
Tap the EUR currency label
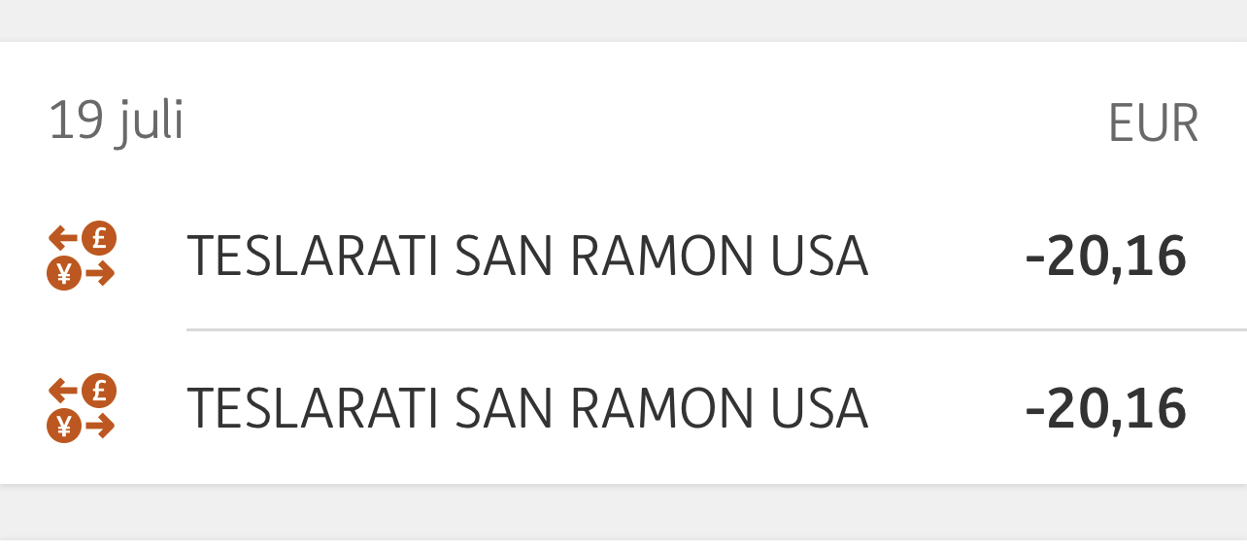point(1153,124)
